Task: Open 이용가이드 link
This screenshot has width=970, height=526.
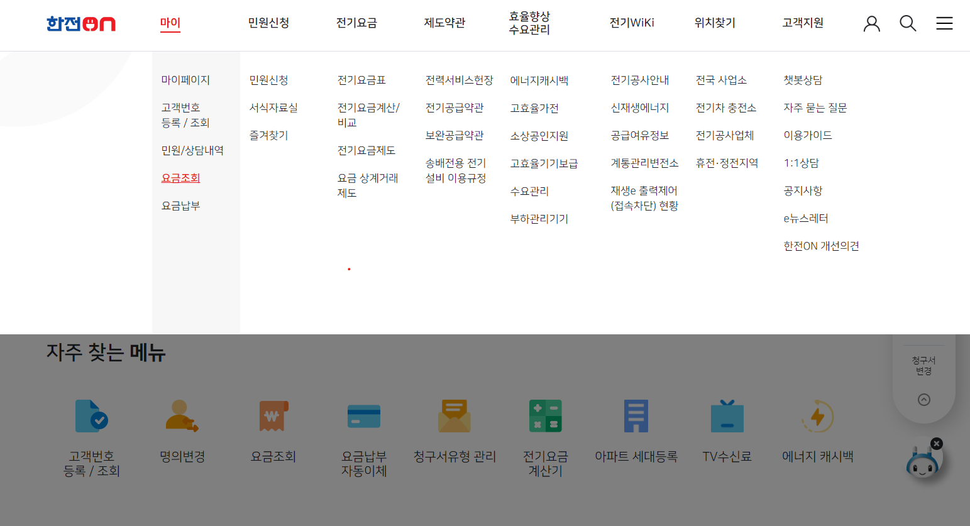Action: click(x=808, y=136)
